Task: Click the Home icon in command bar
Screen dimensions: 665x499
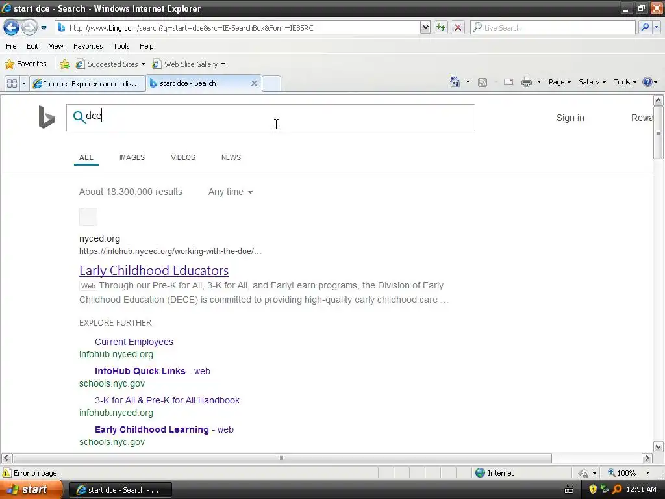Action: coord(455,82)
